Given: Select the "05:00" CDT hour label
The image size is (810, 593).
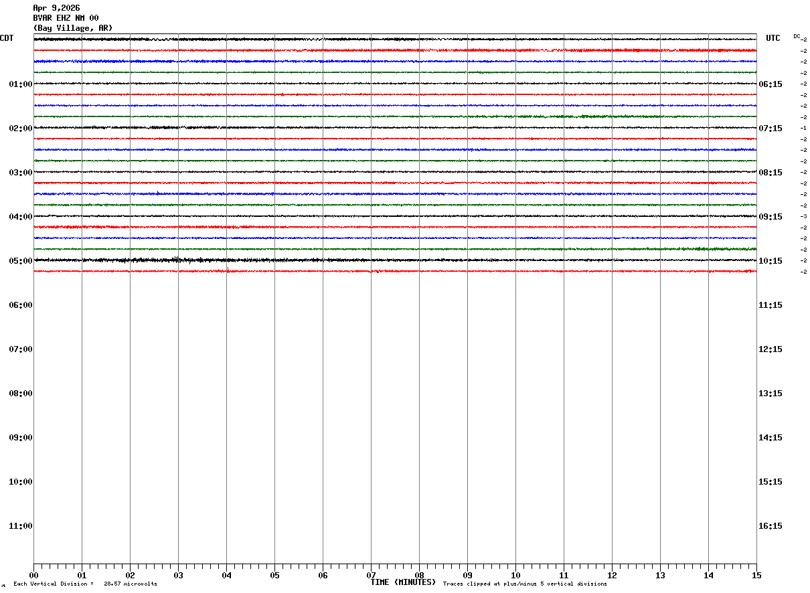Looking at the screenshot, I should pyautogui.click(x=21, y=261).
